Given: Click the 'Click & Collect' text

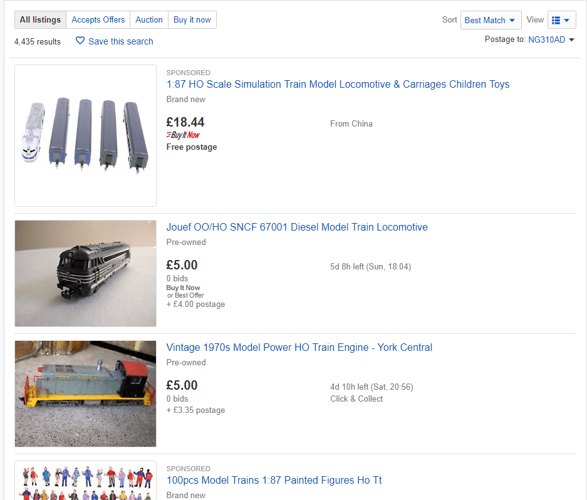Looking at the screenshot, I should coord(356,399).
